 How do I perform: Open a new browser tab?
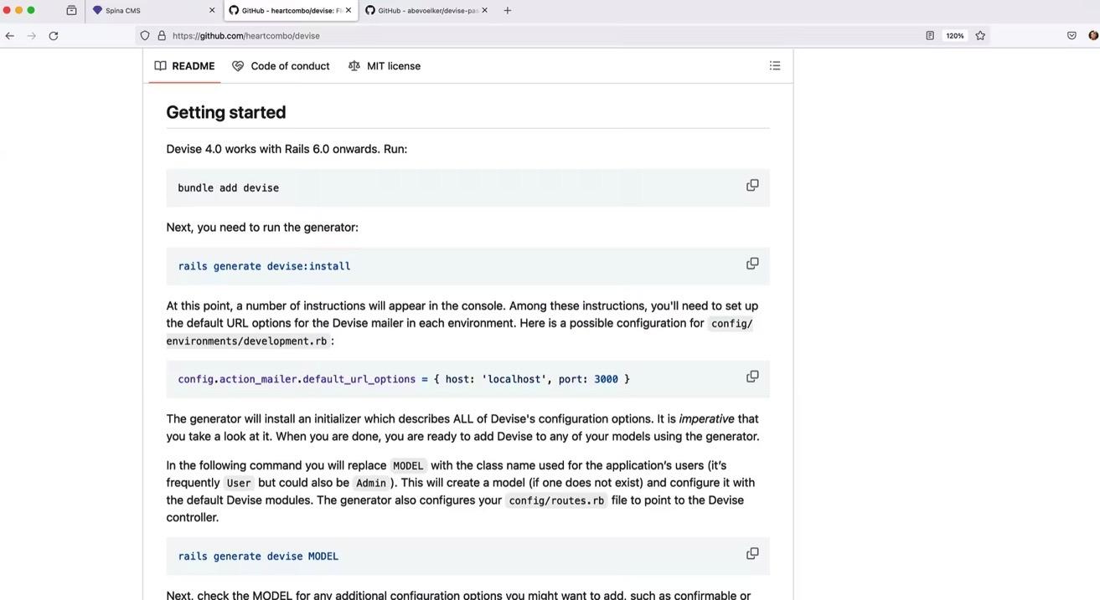click(508, 11)
